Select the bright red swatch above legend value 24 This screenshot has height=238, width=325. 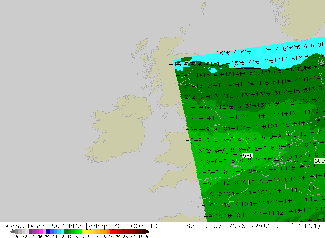[x=112, y=232]
